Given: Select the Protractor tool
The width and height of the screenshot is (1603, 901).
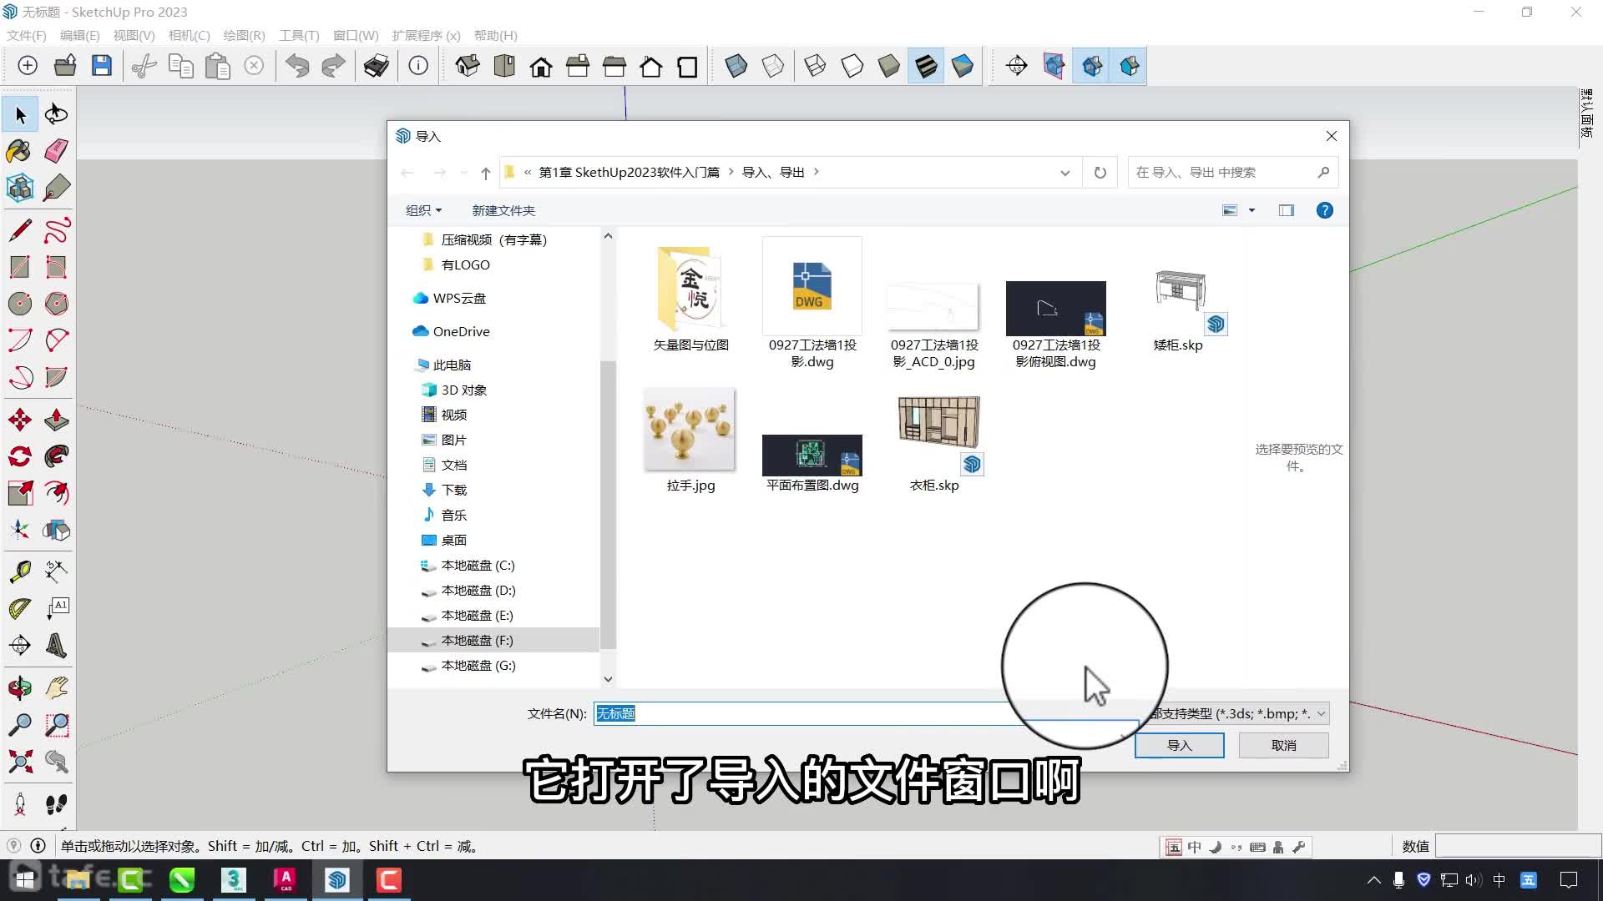Looking at the screenshot, I should pos(20,608).
